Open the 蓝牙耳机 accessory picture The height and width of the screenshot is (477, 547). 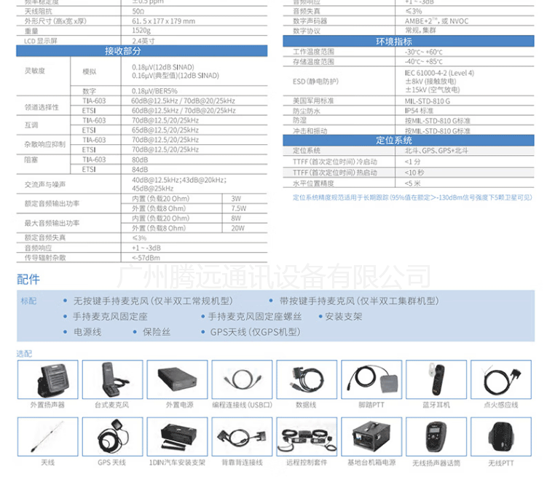436,379
